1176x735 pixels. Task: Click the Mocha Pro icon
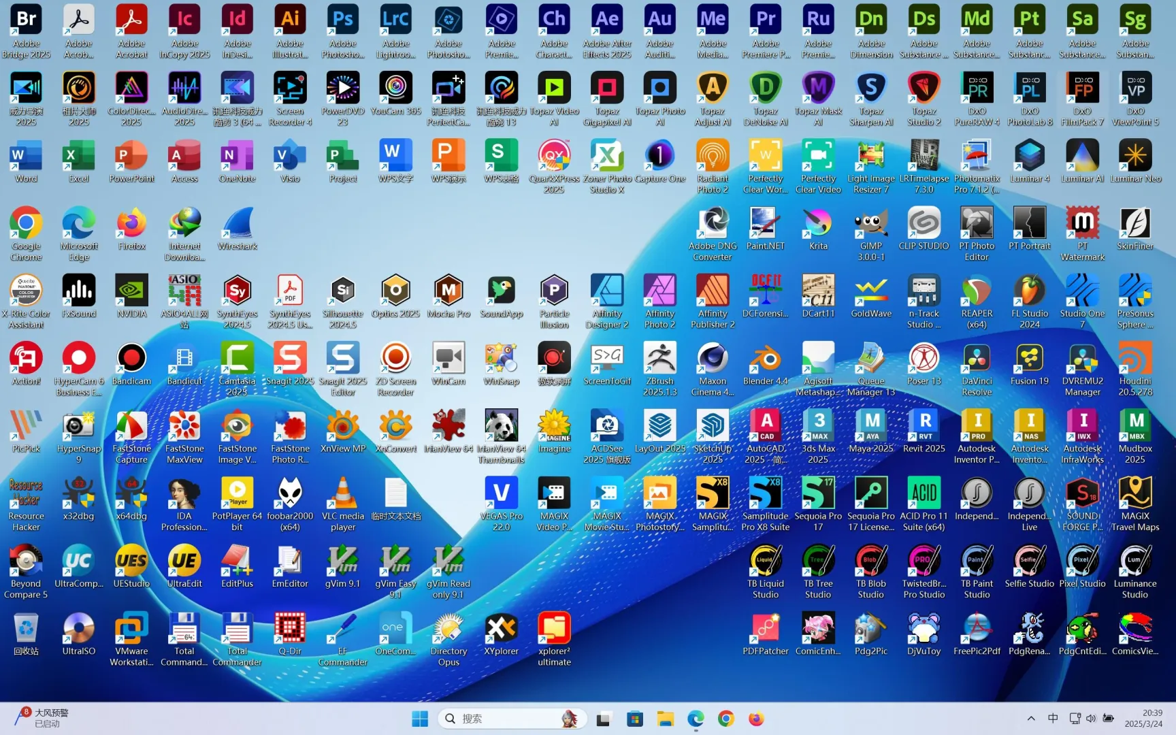pos(448,296)
